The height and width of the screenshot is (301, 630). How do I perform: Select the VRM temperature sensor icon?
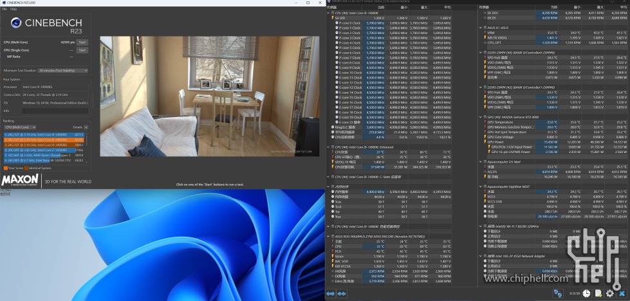485,33
